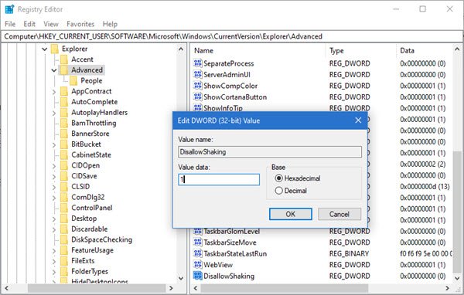Click the BannerStore folder icon
The width and height of the screenshot is (464, 295).
click(64, 134)
